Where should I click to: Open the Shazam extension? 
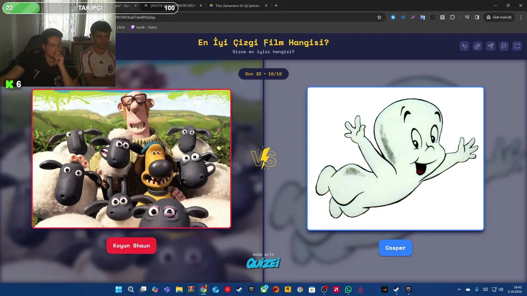pyautogui.click(x=393, y=17)
